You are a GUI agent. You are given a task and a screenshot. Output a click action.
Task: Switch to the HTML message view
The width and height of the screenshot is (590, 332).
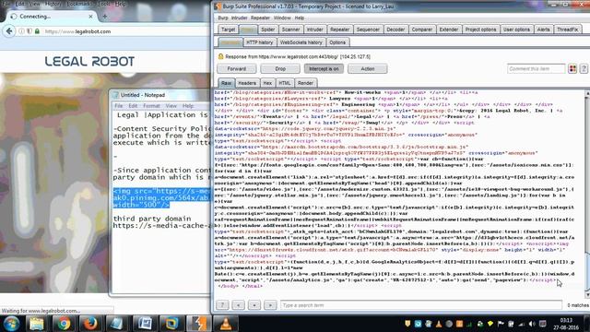coord(285,83)
